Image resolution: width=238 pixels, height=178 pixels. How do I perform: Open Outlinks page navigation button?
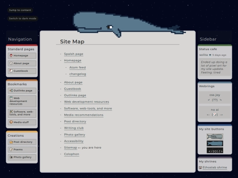[x=22, y=91]
